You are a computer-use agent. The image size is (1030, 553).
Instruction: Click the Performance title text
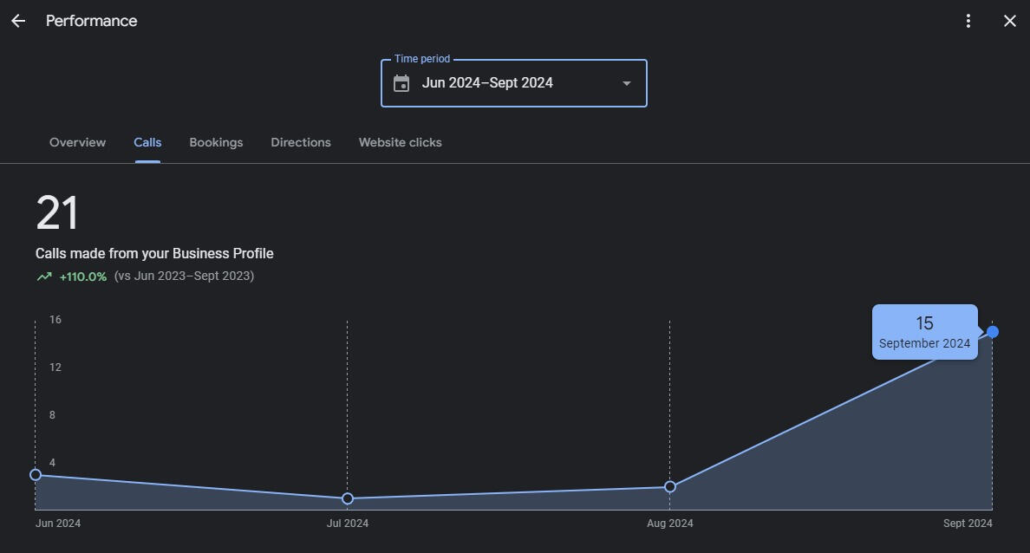tap(91, 21)
